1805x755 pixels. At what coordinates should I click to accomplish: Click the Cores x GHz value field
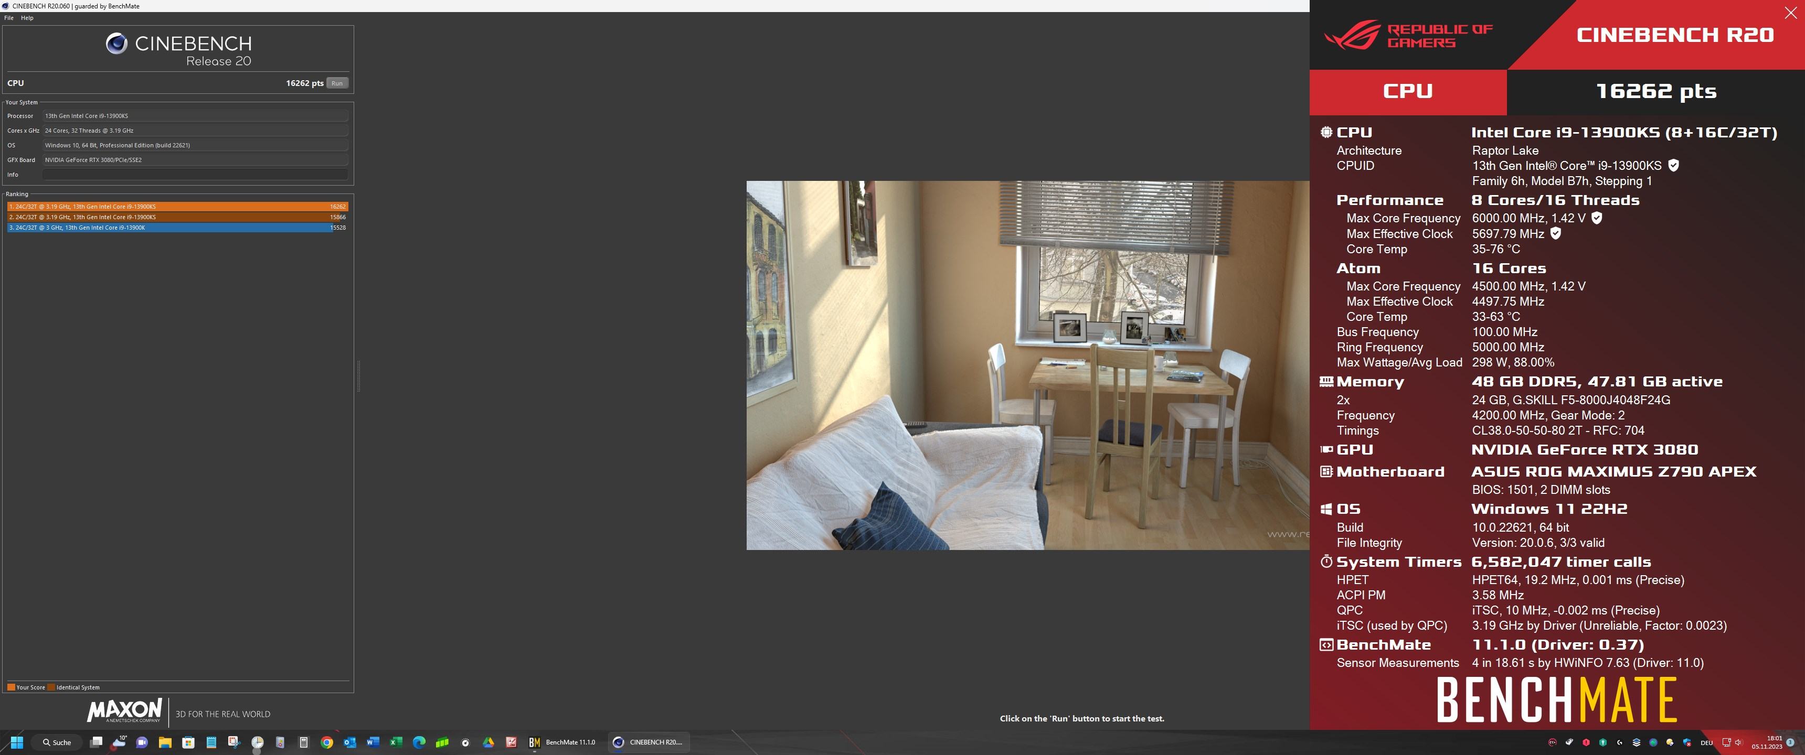[x=196, y=130]
